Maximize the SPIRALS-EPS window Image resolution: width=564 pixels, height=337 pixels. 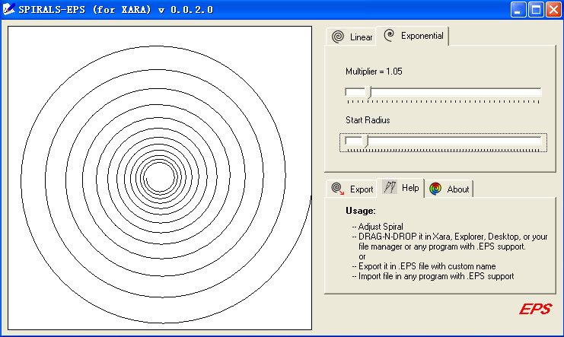click(536, 9)
